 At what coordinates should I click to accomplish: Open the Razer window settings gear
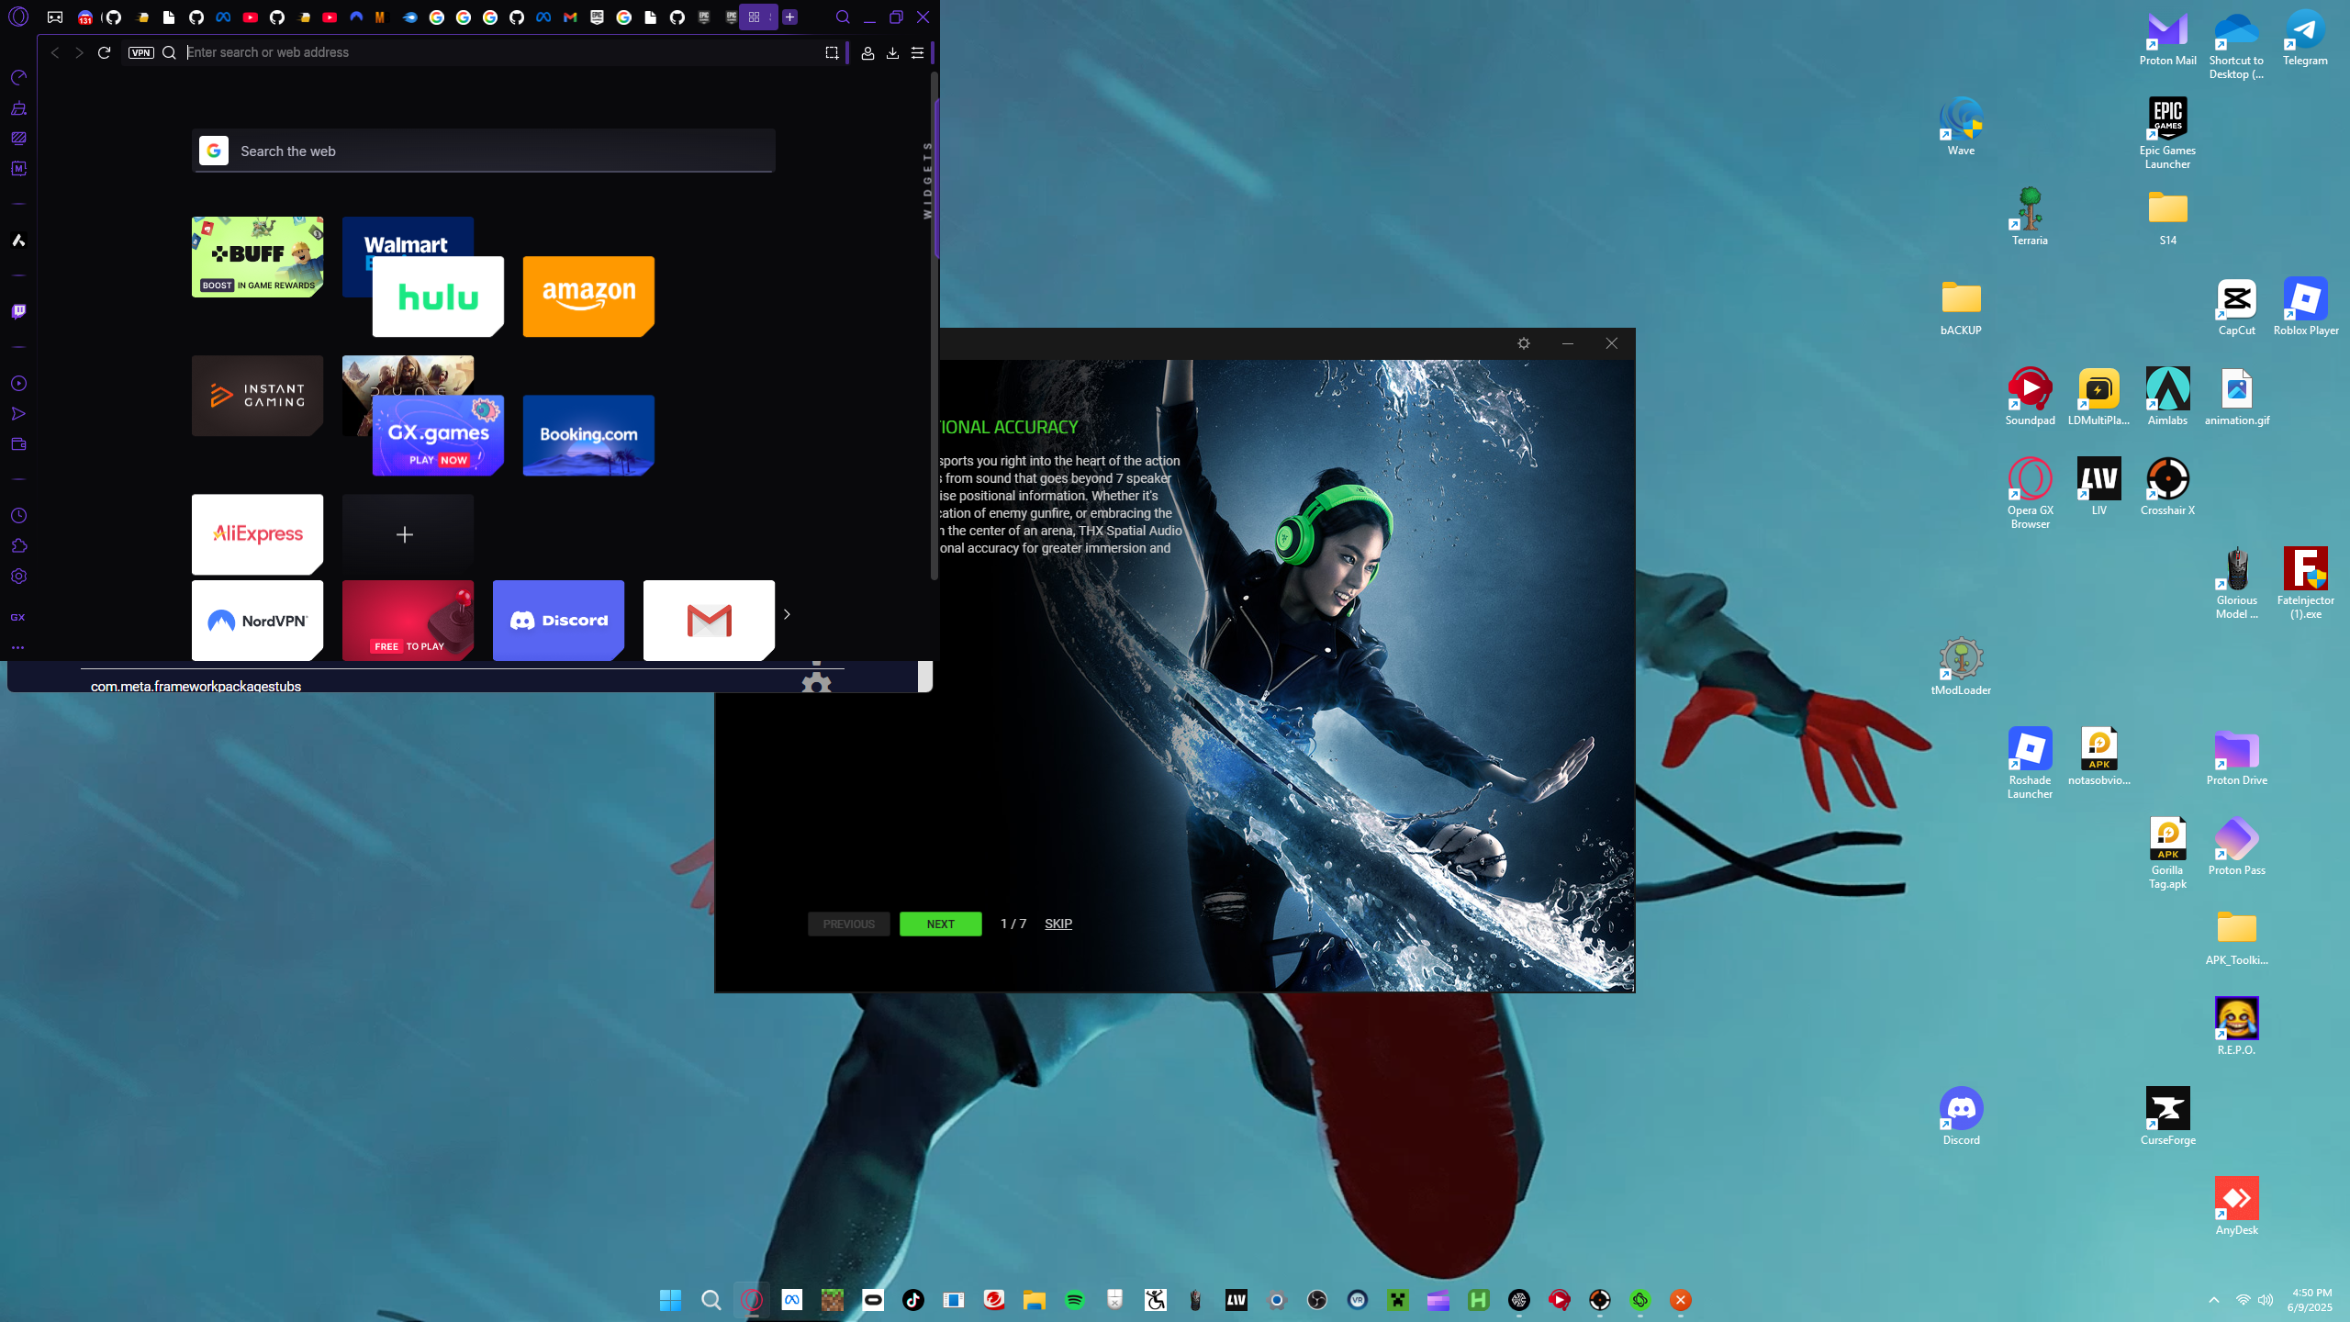click(x=1524, y=343)
